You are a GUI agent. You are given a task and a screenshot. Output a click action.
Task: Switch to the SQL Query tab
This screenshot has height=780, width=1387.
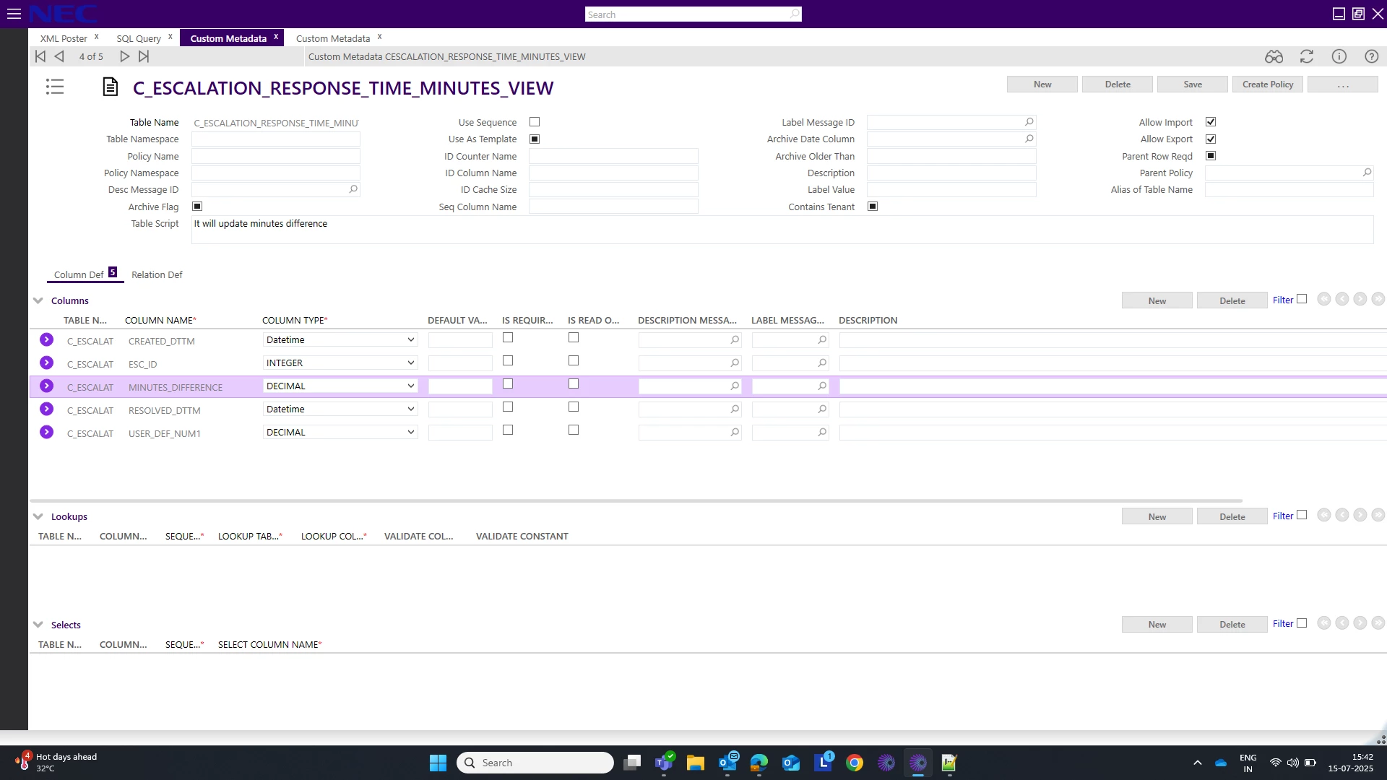[139, 38]
